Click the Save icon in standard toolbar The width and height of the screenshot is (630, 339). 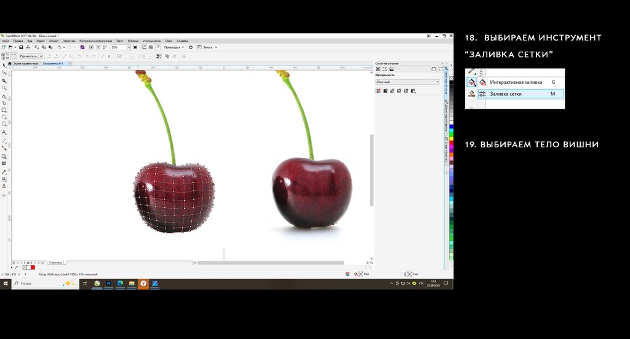pos(20,47)
